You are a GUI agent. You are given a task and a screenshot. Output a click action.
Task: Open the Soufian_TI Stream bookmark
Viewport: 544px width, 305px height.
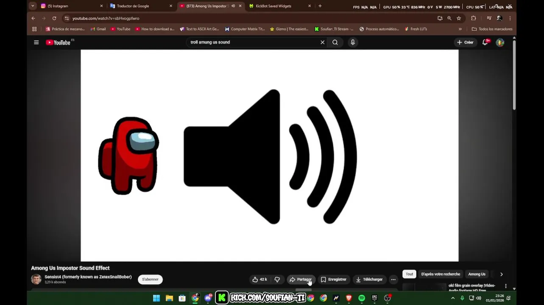point(334,29)
